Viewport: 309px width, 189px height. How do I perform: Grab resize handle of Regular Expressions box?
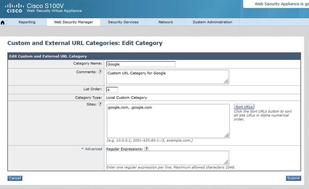click(226, 162)
